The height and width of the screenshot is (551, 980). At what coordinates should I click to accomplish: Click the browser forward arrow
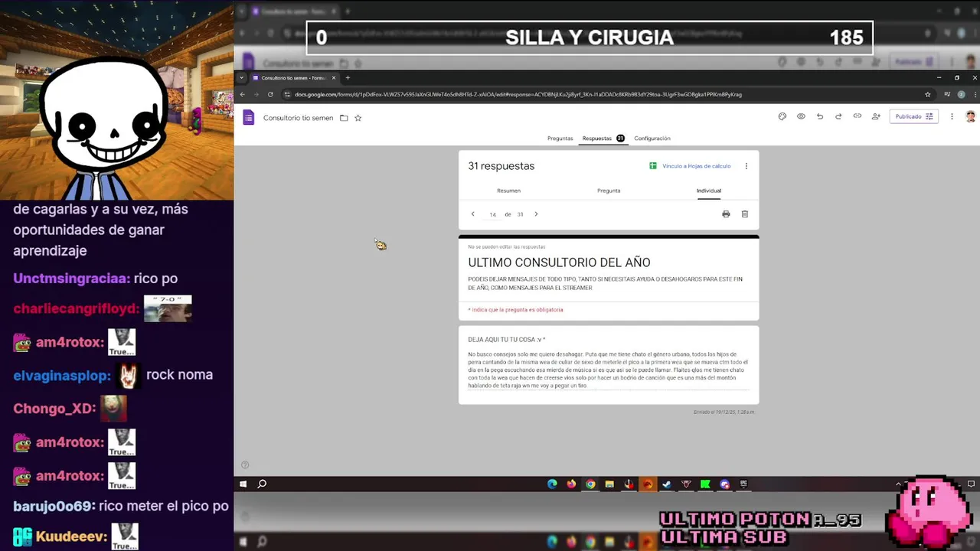[x=256, y=94]
